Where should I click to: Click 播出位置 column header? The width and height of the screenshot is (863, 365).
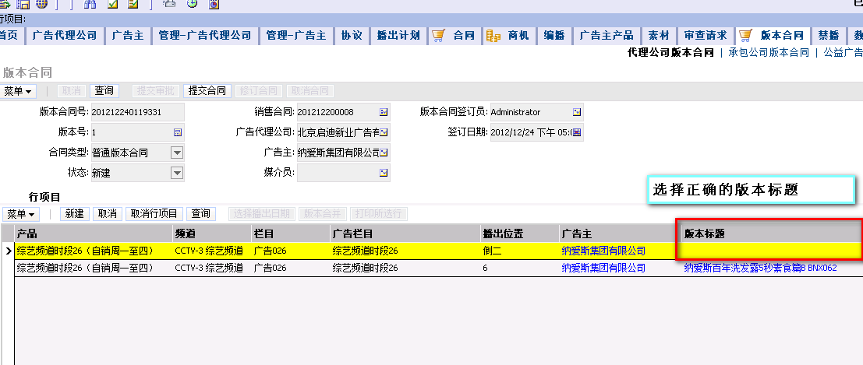pyautogui.click(x=519, y=233)
